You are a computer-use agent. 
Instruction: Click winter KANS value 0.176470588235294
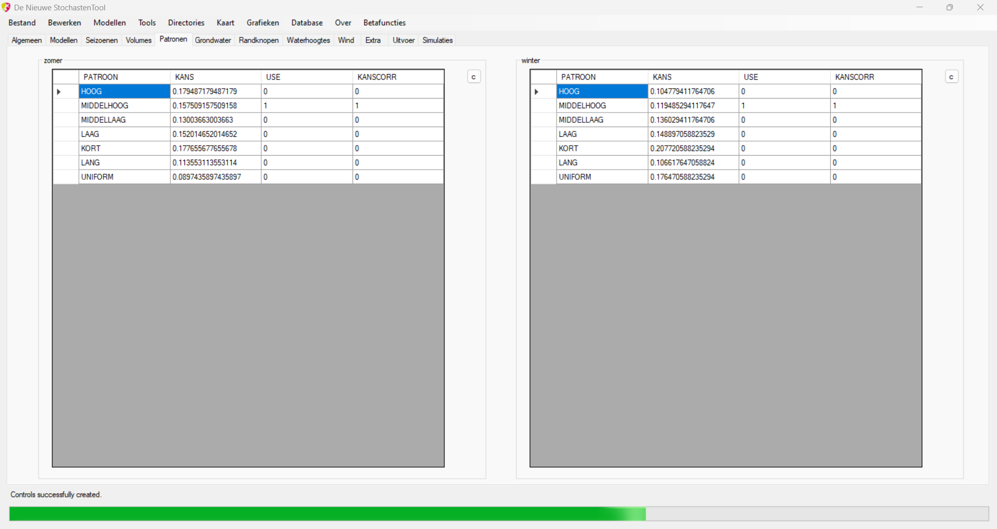point(694,177)
